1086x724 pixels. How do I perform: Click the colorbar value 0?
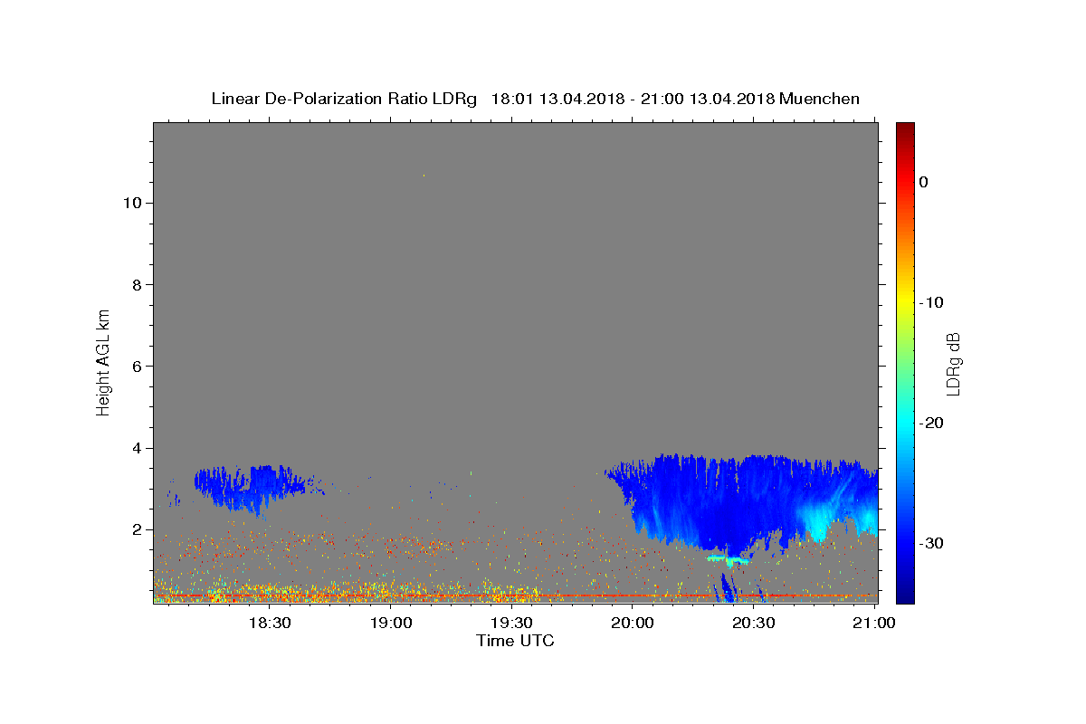(924, 182)
